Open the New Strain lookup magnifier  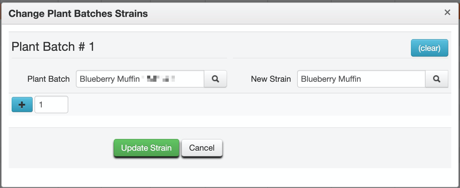point(436,79)
